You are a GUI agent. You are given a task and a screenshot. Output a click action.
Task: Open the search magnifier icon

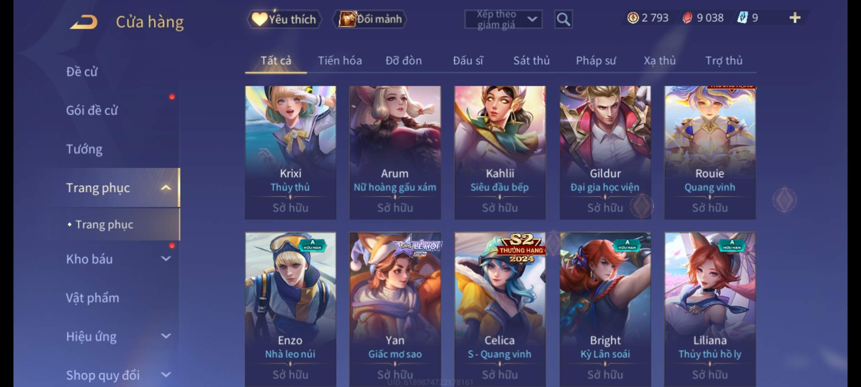click(x=563, y=19)
